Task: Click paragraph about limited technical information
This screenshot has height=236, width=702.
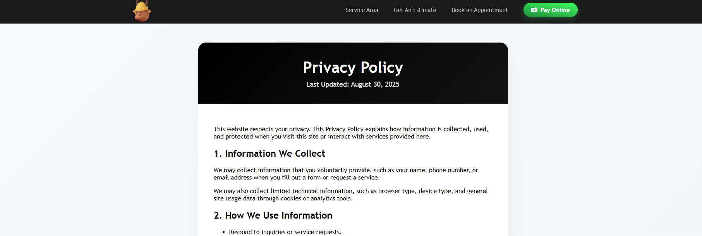Action: pos(350,195)
